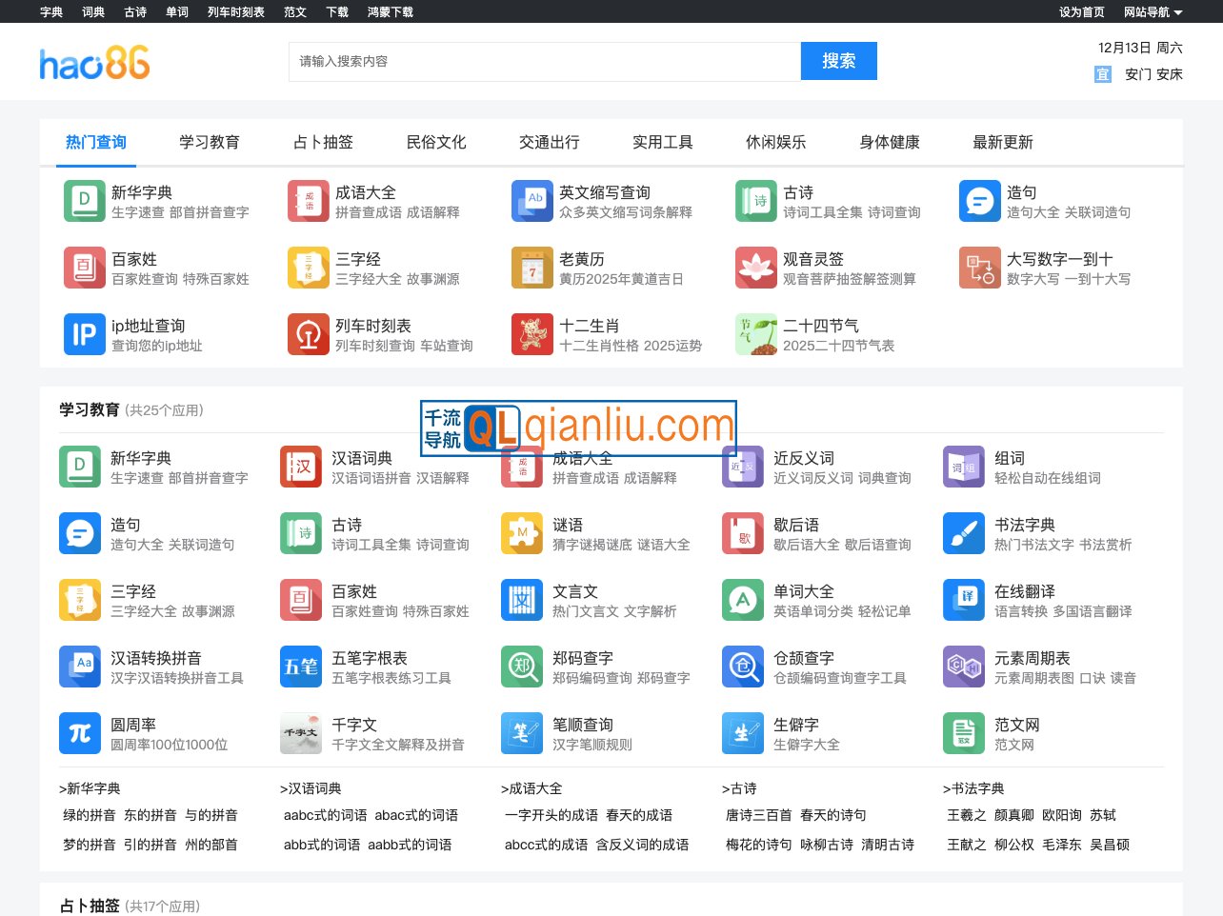Select the 观音灵签 lotus icon
Viewport: 1223px width, 916px height.
pyautogui.click(x=755, y=268)
